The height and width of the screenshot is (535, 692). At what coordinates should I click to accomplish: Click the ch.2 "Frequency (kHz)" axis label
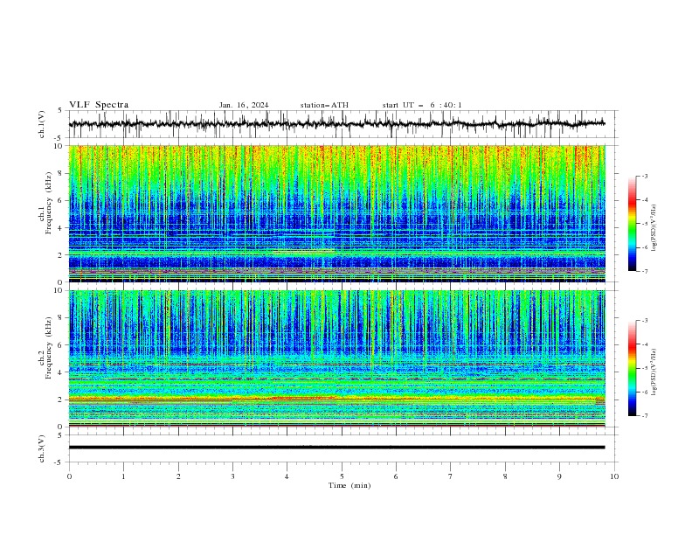tap(49, 348)
